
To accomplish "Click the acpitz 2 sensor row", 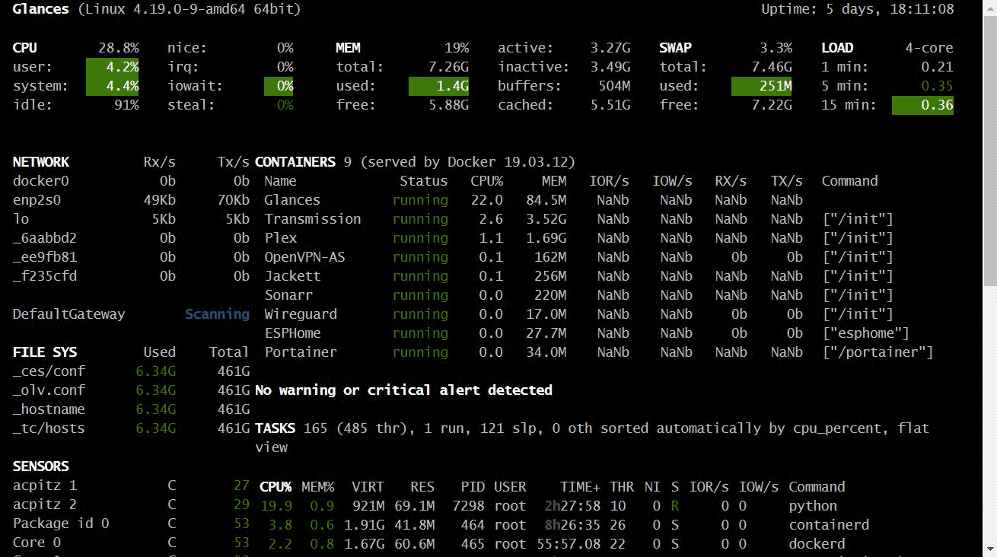I will [131, 504].
